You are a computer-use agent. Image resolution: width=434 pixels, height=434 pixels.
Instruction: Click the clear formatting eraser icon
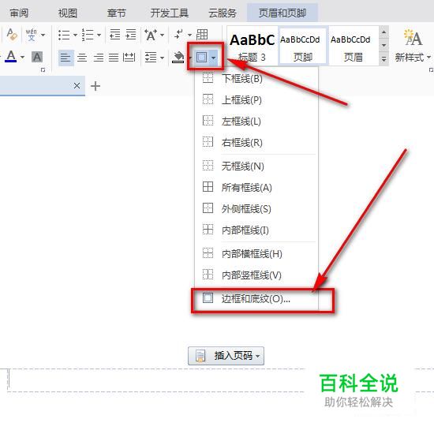pyautogui.click(x=12, y=35)
